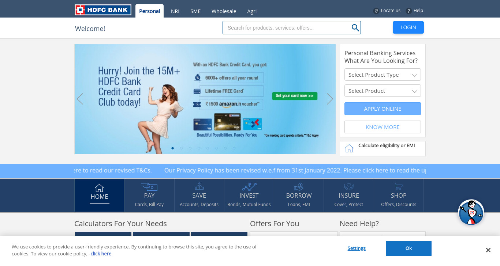
Task: Click Get your card now banner button
Action: (295, 96)
